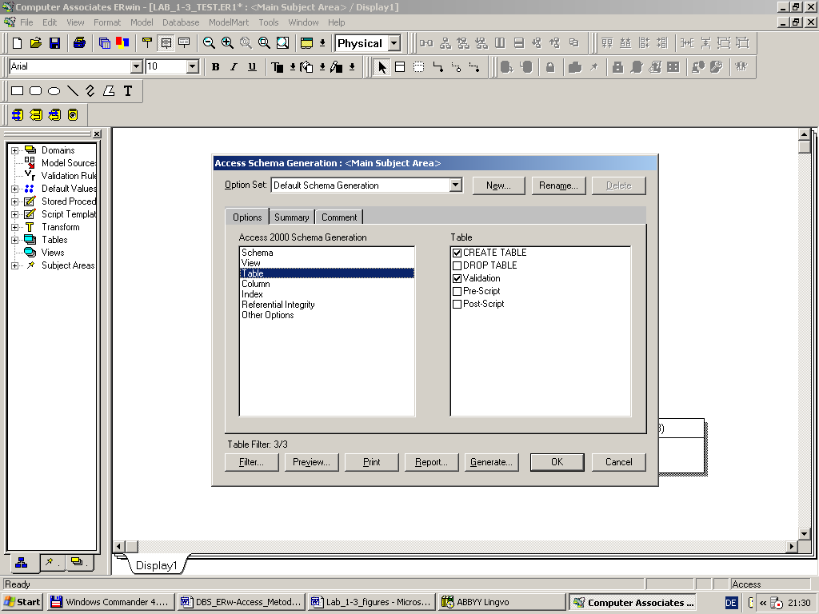Open the Database menu
The image size is (819, 614).
[x=181, y=22]
